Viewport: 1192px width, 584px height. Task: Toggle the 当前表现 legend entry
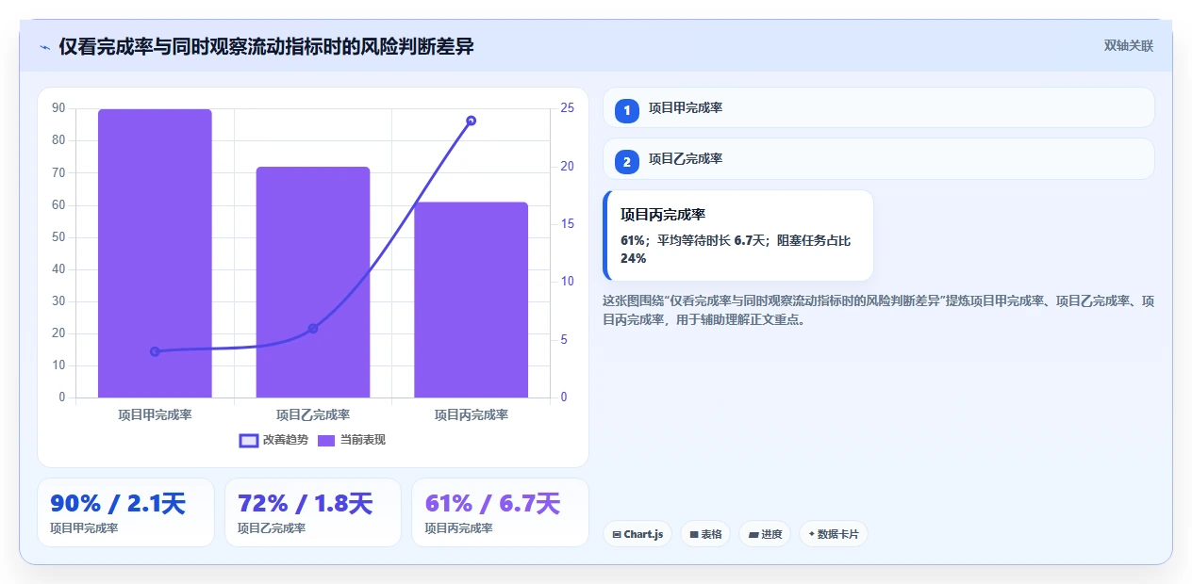[351, 440]
